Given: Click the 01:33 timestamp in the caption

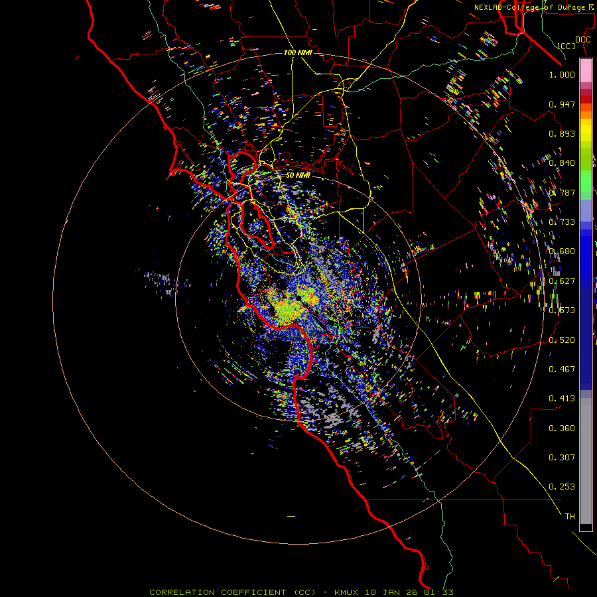Looking at the screenshot, I should pyautogui.click(x=439, y=592).
